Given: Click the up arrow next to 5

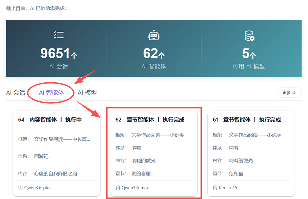Looking at the screenshot, I should coord(253,55).
